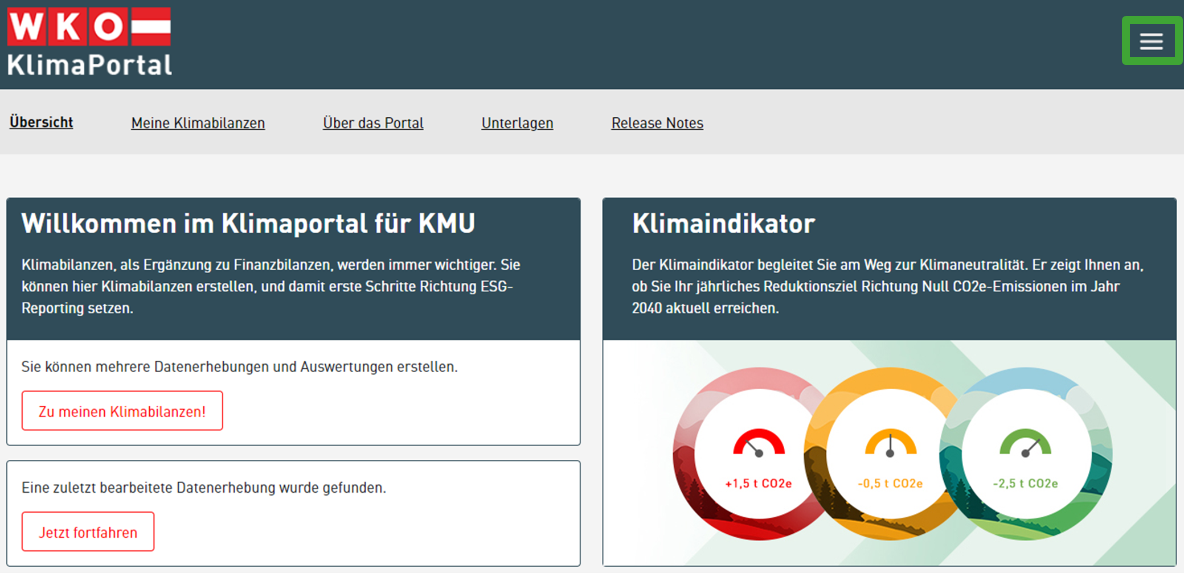Open the hamburger navigation menu
Viewport: 1184px width, 573px height.
1151,40
